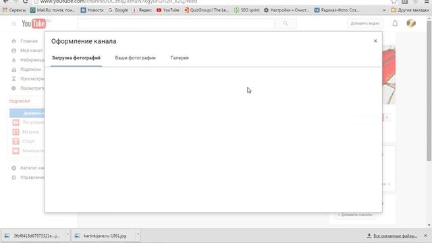Close the downloads bar
The height and width of the screenshot is (243, 432).
pyautogui.click(x=426, y=236)
